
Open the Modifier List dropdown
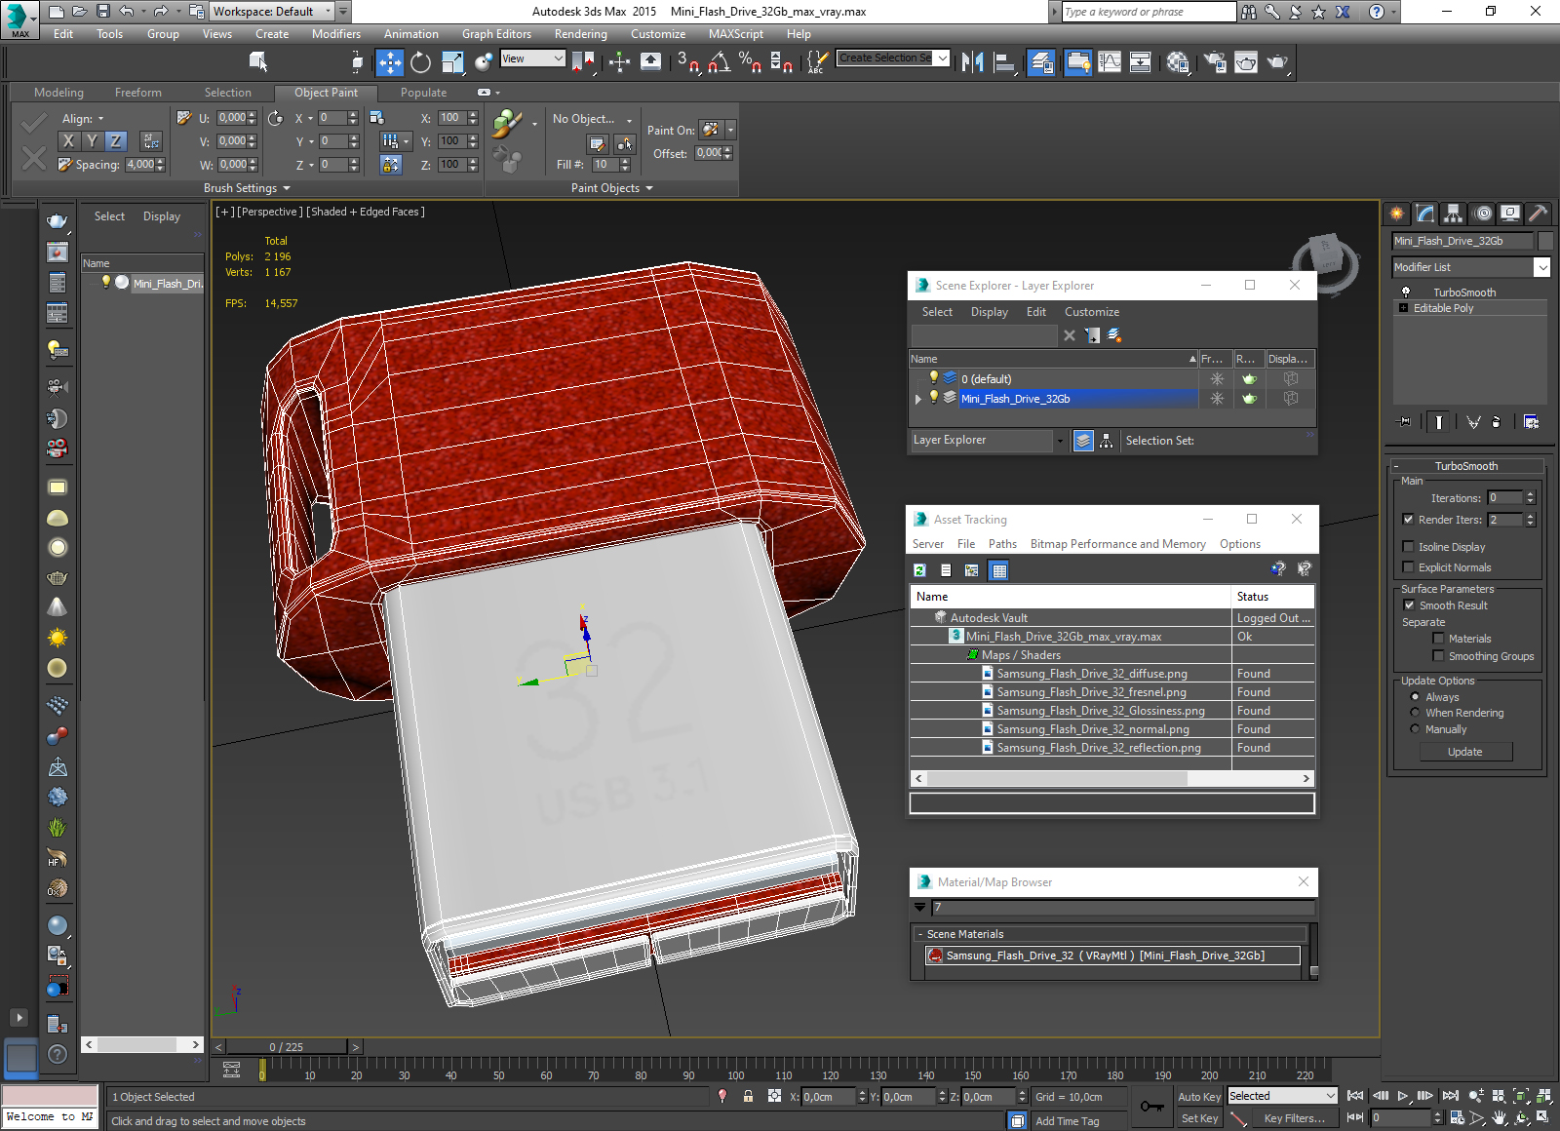click(x=1541, y=266)
